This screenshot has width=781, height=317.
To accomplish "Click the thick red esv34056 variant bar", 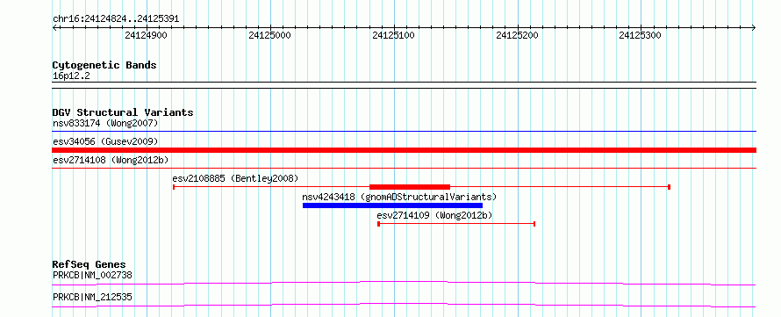I will point(405,150).
